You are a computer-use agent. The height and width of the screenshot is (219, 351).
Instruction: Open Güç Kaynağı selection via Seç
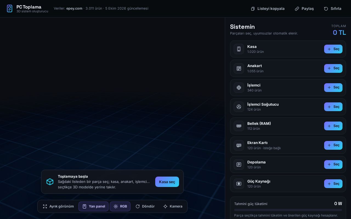[333, 184]
